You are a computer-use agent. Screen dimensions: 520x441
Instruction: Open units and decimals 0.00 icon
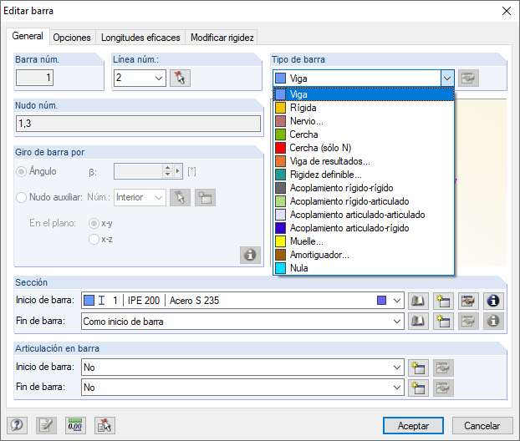[75, 425]
